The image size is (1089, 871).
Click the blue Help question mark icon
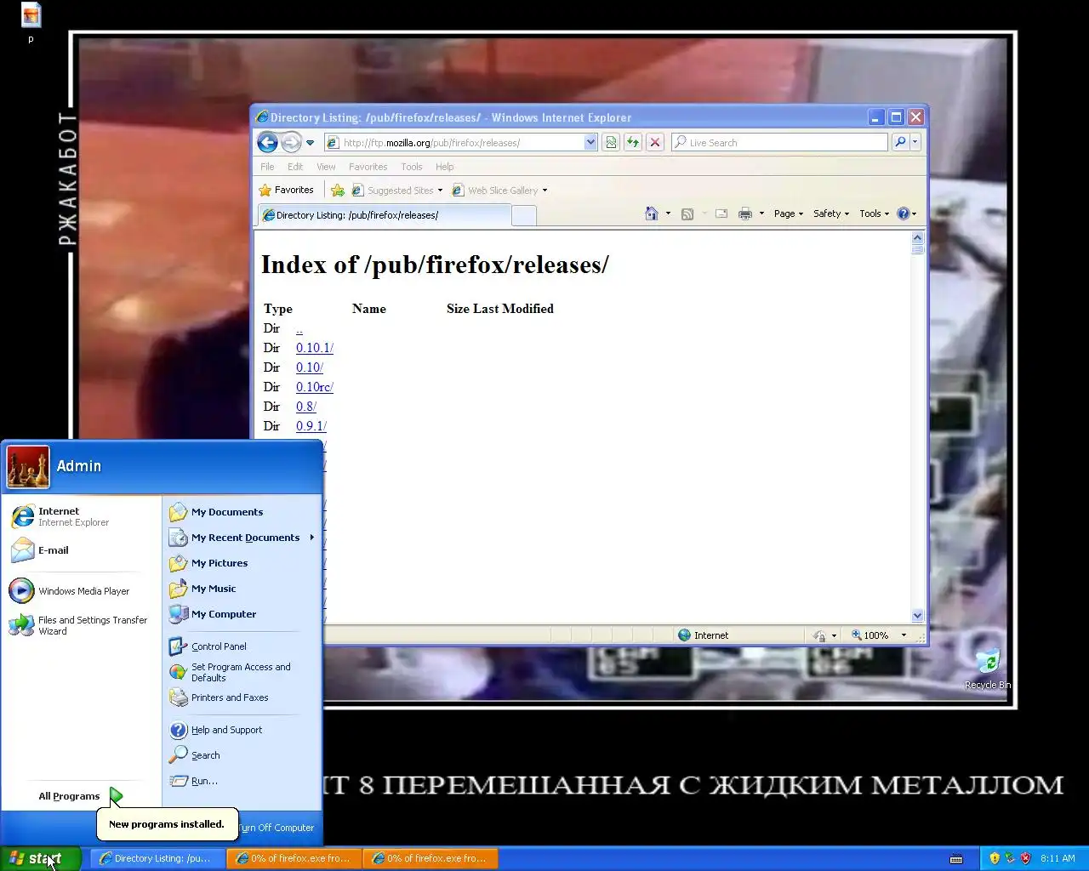pos(904,213)
